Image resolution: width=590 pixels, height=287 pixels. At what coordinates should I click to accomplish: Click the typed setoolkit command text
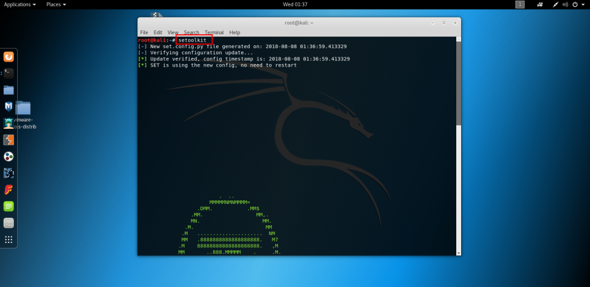192,40
